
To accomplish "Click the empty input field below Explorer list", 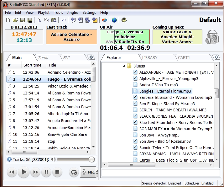I will [x=161, y=173].
